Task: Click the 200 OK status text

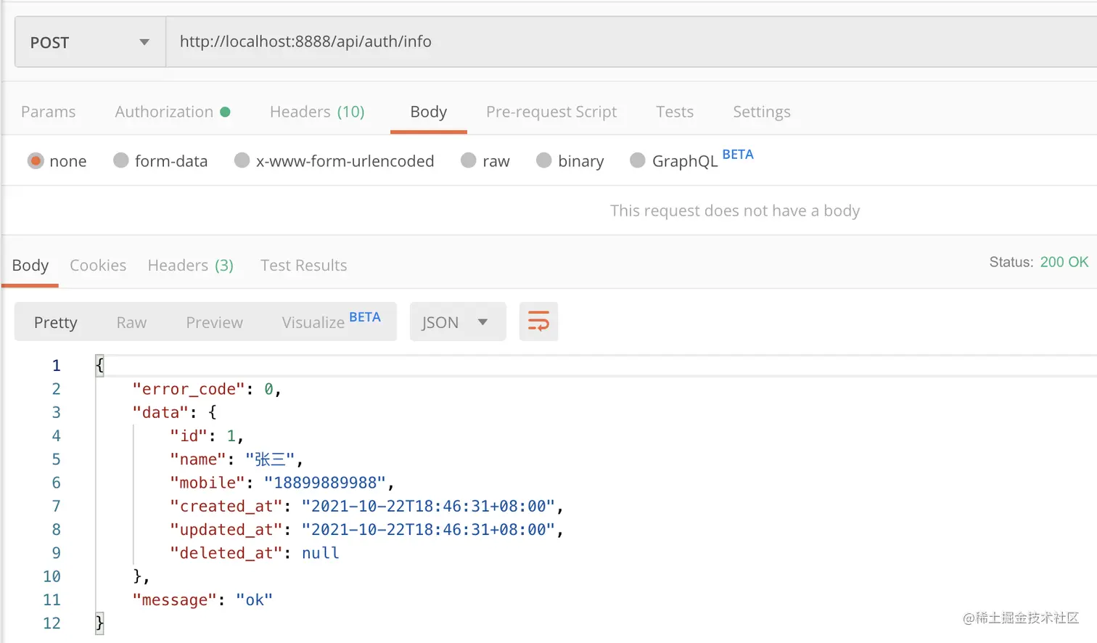Action: [1064, 262]
